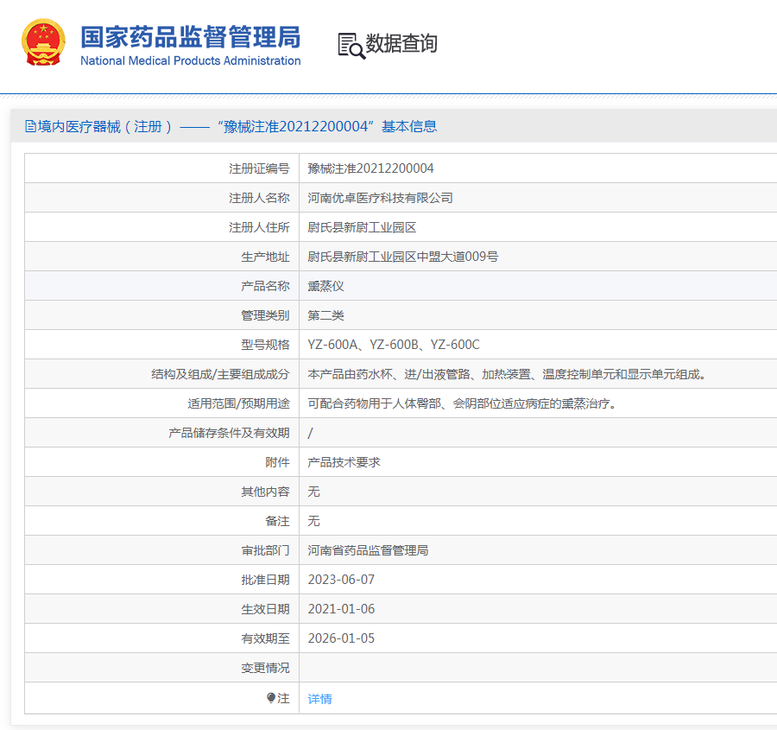Click the 产品储存条件及有效期 label
This screenshot has width=777, height=730.
point(229,433)
